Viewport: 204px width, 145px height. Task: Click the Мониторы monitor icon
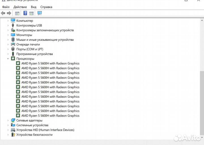click(13, 35)
